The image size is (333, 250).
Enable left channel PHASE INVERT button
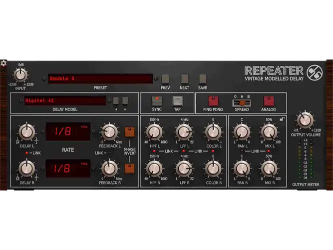129,132
